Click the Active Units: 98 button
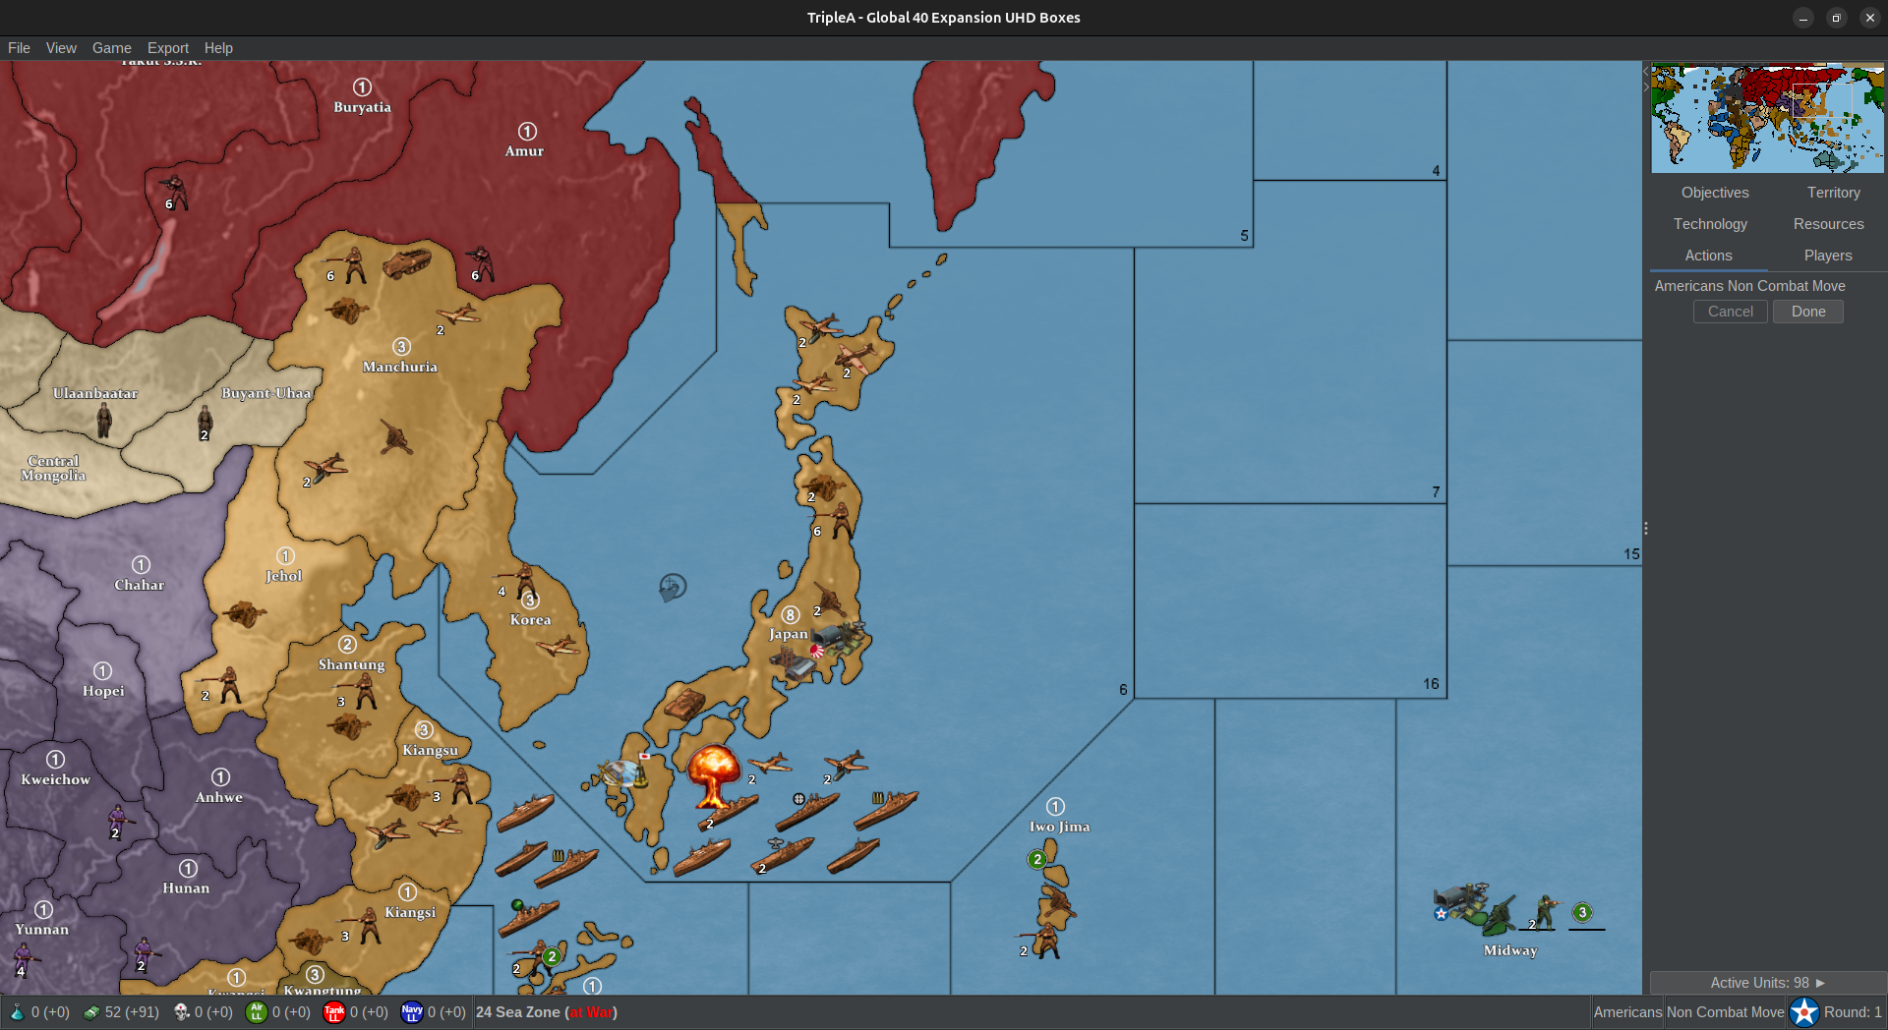The image size is (1888, 1030). coord(1767,983)
